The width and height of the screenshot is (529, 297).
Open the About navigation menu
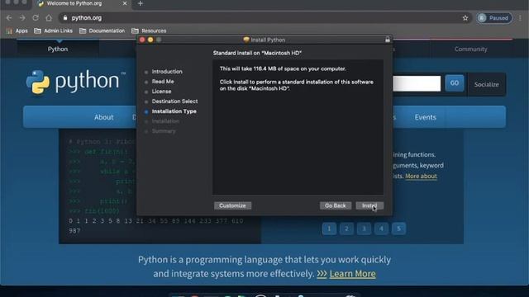[103, 117]
